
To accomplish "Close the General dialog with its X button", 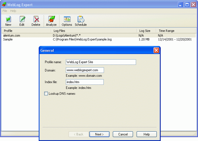I will 156,50.
